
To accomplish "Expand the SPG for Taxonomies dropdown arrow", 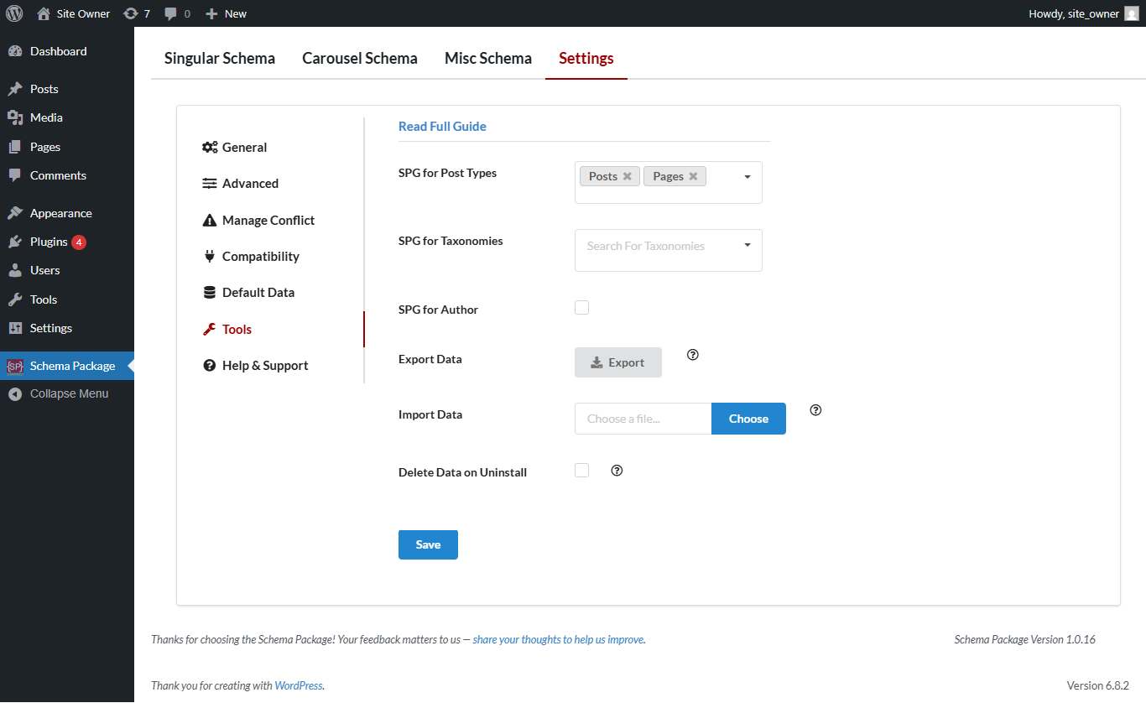I will point(748,245).
